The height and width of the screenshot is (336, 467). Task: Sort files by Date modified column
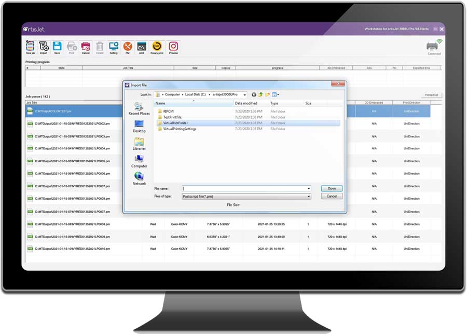point(246,103)
